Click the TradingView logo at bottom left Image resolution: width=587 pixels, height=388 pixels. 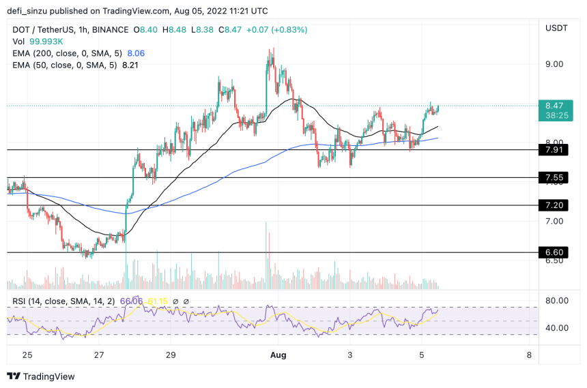pyautogui.click(x=40, y=376)
